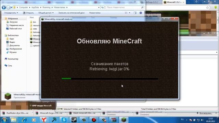Open WinRAR from the taskbar
Screen dimensions: 219x123
pyautogui.click(x=114, y=120)
